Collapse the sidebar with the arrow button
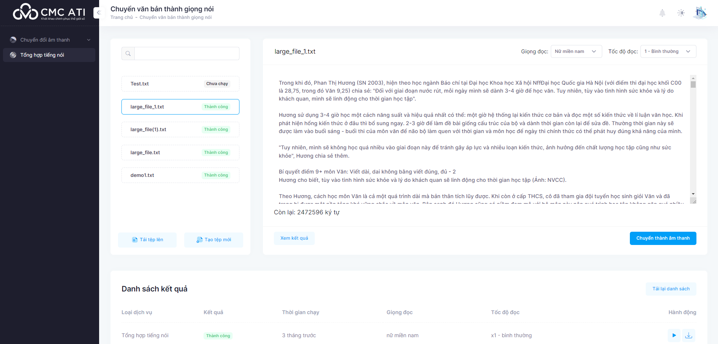The width and height of the screenshot is (718, 344). pos(99,13)
